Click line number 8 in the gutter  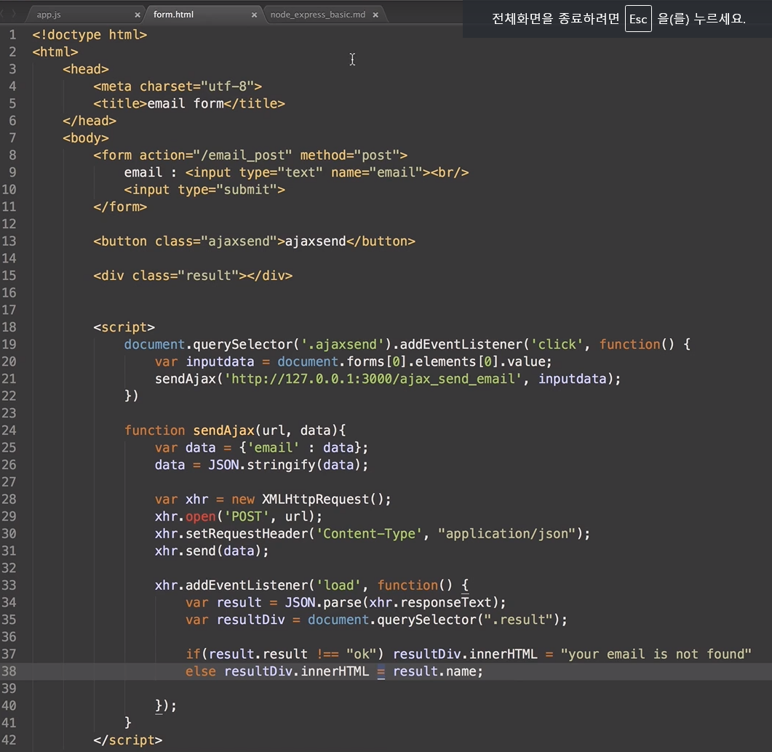click(12, 156)
